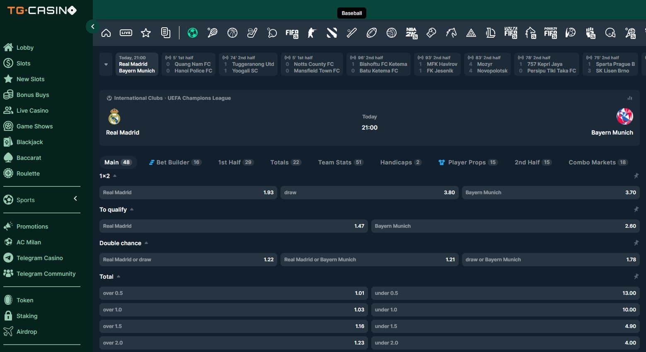Click the TG Casino logo

[x=42, y=10]
